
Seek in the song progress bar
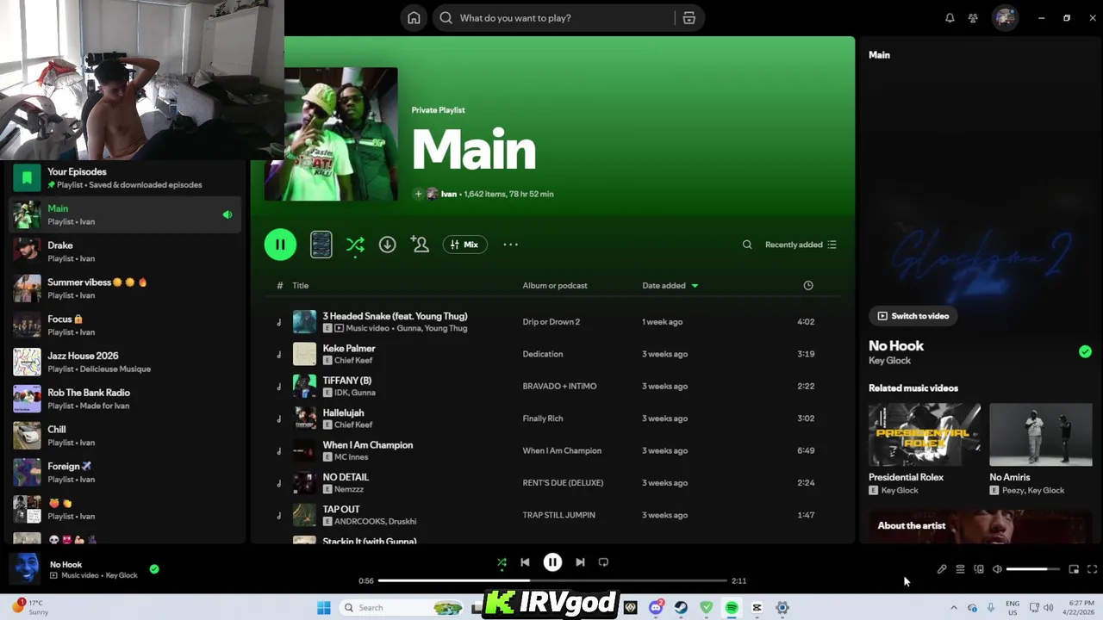click(x=552, y=581)
